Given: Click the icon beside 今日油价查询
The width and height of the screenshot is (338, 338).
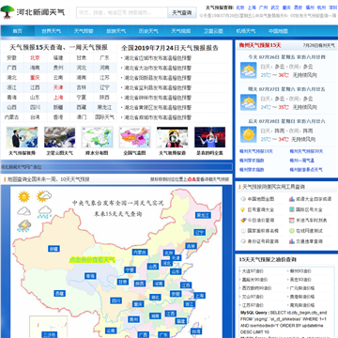Looking at the screenshot, I should 243,221.
